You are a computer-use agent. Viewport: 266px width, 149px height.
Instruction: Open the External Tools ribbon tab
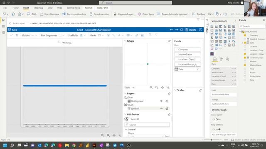coord(73,8)
